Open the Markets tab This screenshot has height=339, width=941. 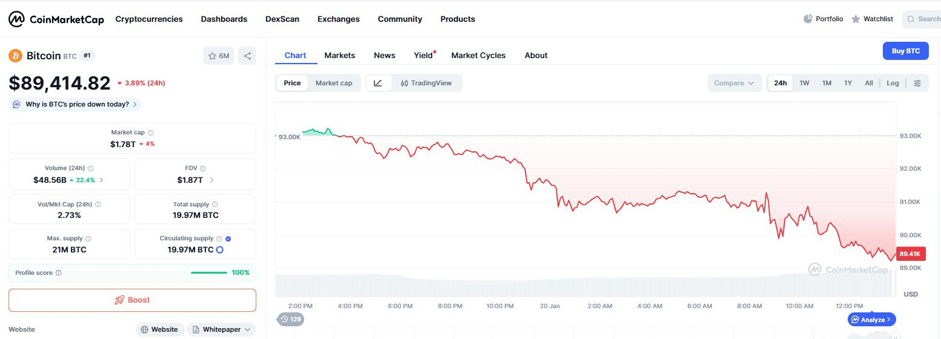(339, 55)
